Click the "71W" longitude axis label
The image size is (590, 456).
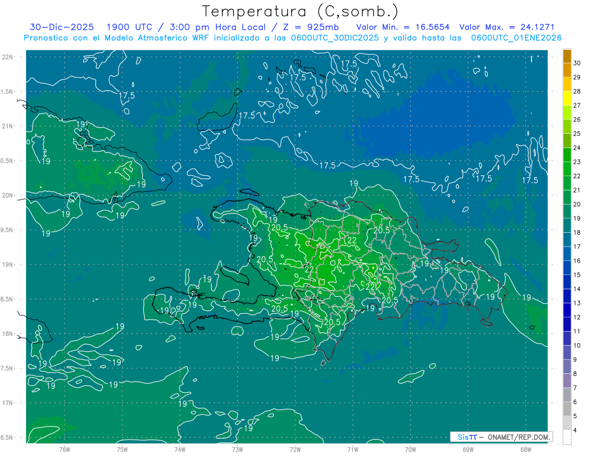[353, 450]
